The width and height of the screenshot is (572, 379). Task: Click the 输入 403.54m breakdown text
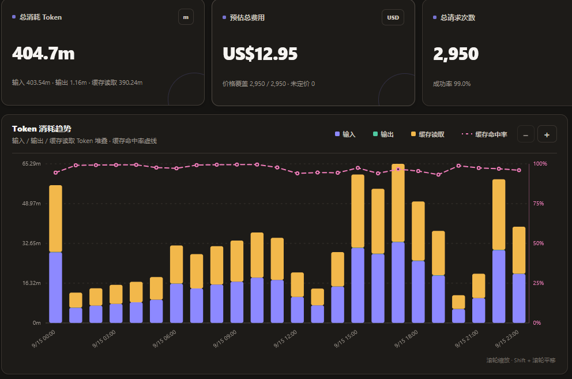pos(31,82)
